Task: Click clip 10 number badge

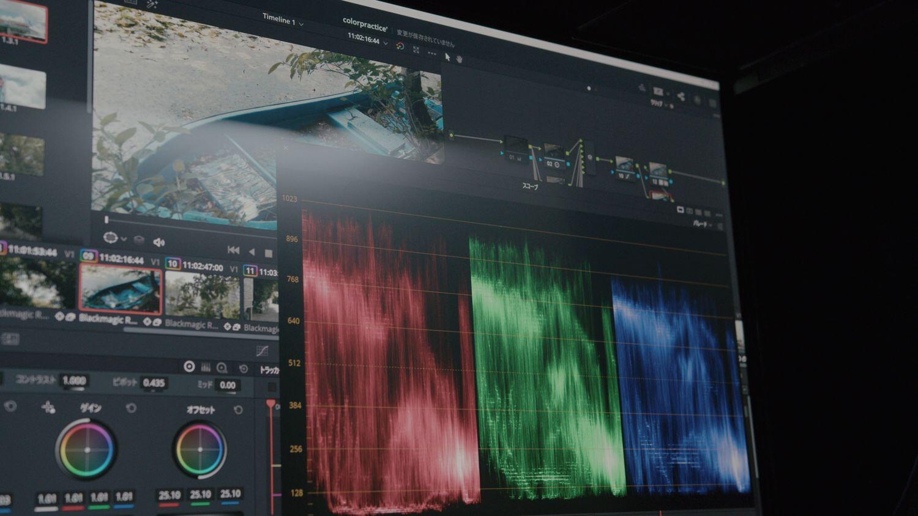Action: click(173, 264)
